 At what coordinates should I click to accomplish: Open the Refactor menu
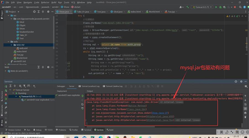click(x=45, y=2)
